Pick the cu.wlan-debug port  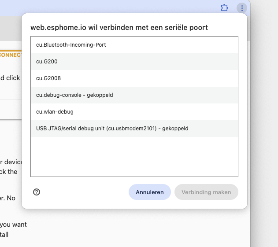click(134, 112)
